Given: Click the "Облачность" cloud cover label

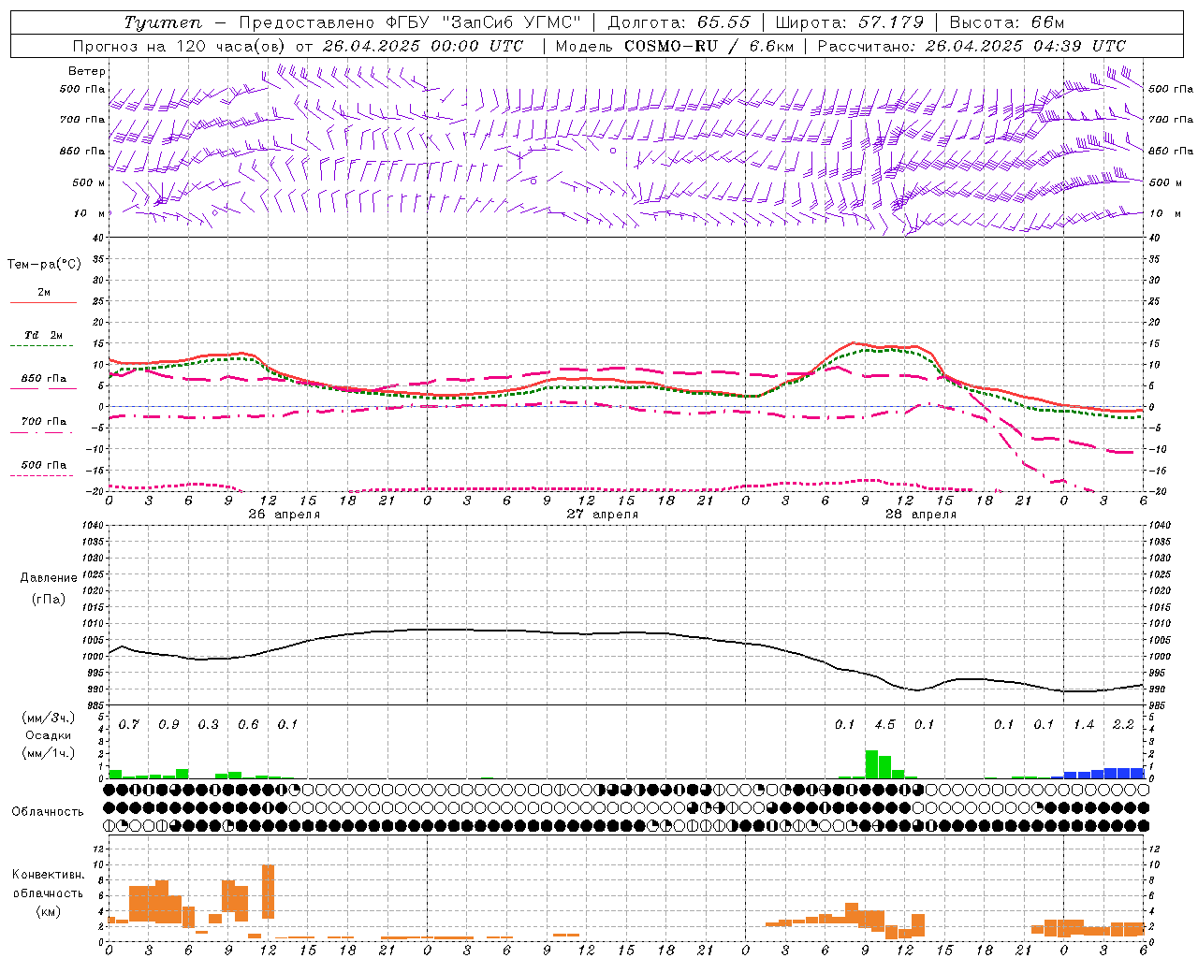Looking at the screenshot, I should [x=48, y=812].
